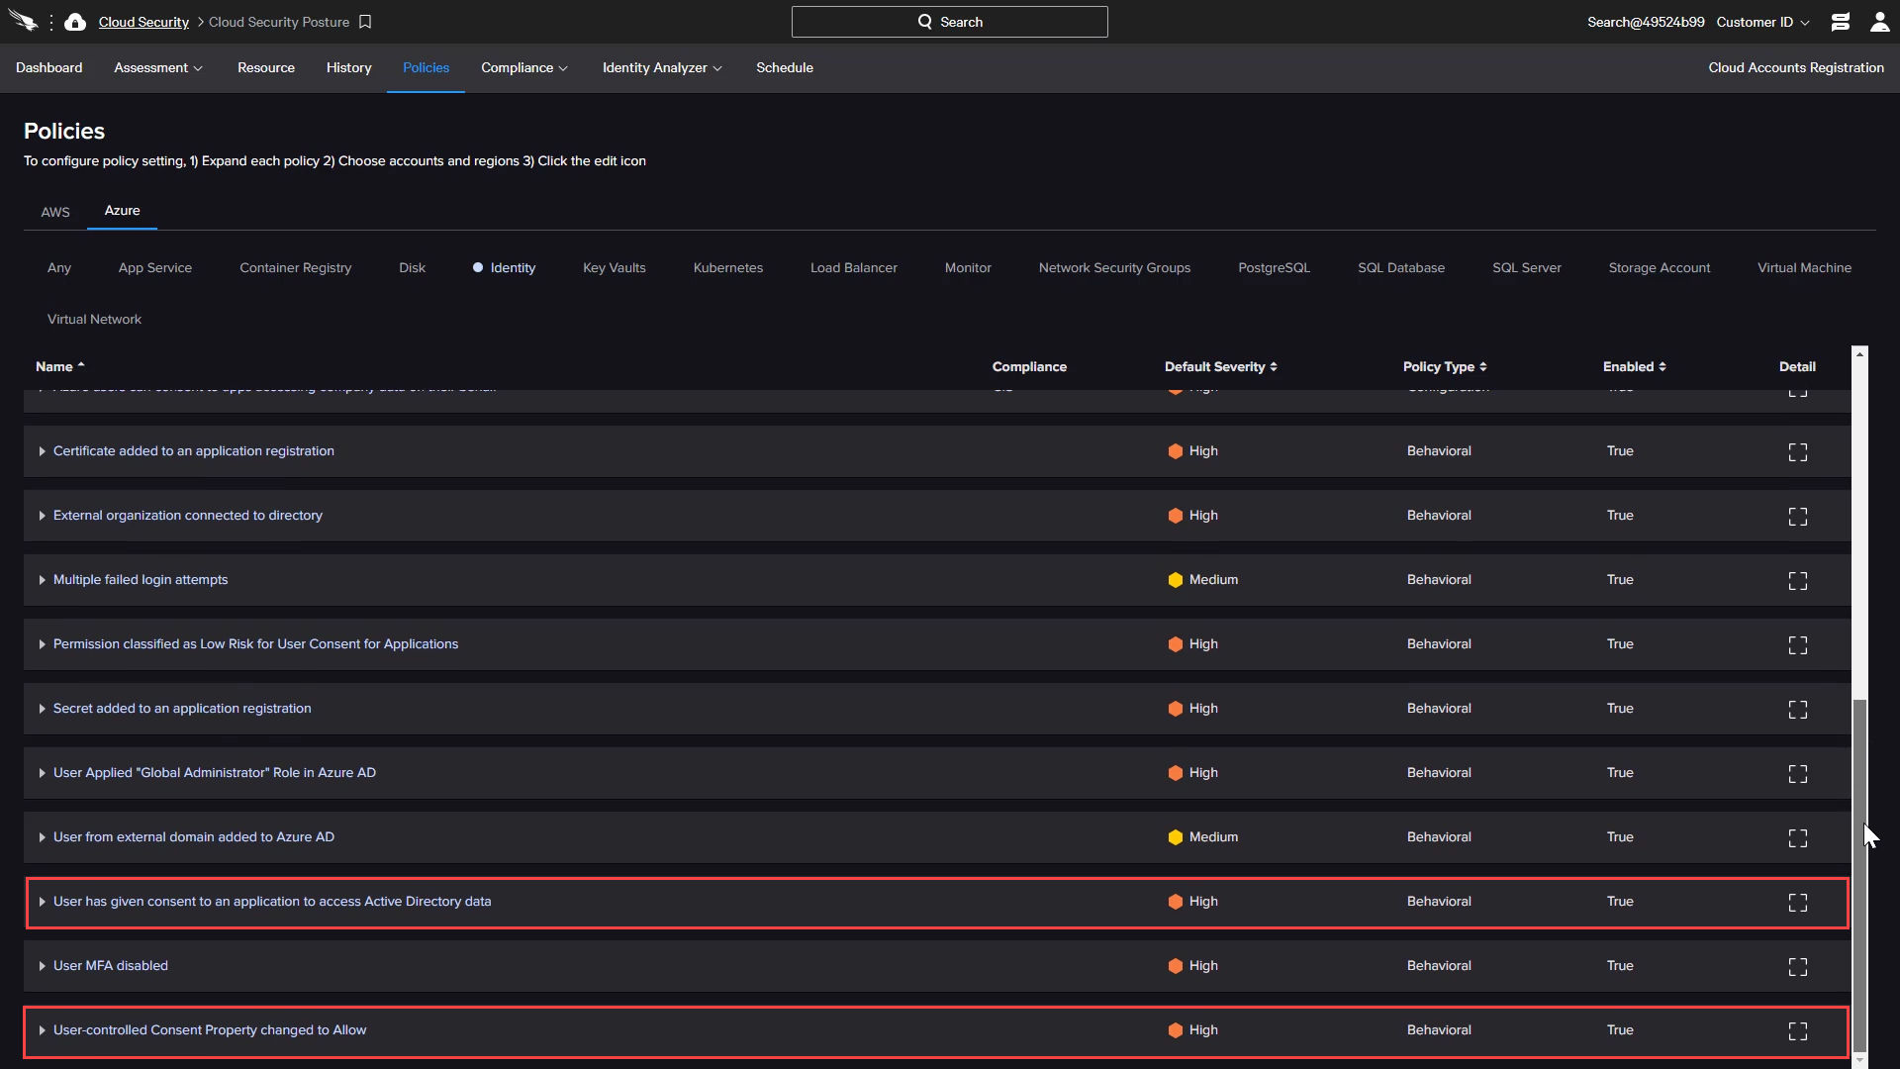Open the Cloud Security breadcrumb link
Image resolution: width=1900 pixels, height=1069 pixels.
tap(143, 22)
